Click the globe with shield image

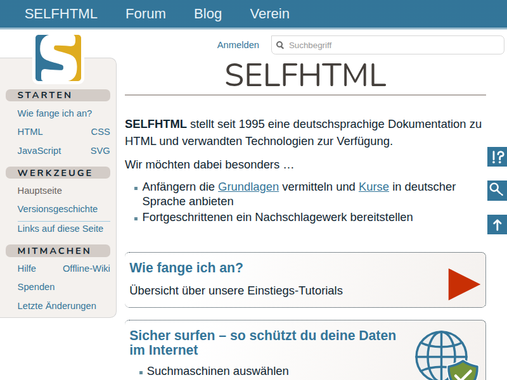[x=447, y=355]
